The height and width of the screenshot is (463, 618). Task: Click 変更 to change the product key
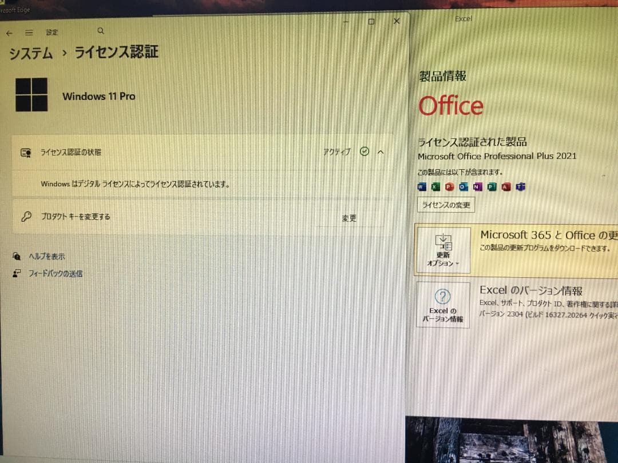pos(350,218)
